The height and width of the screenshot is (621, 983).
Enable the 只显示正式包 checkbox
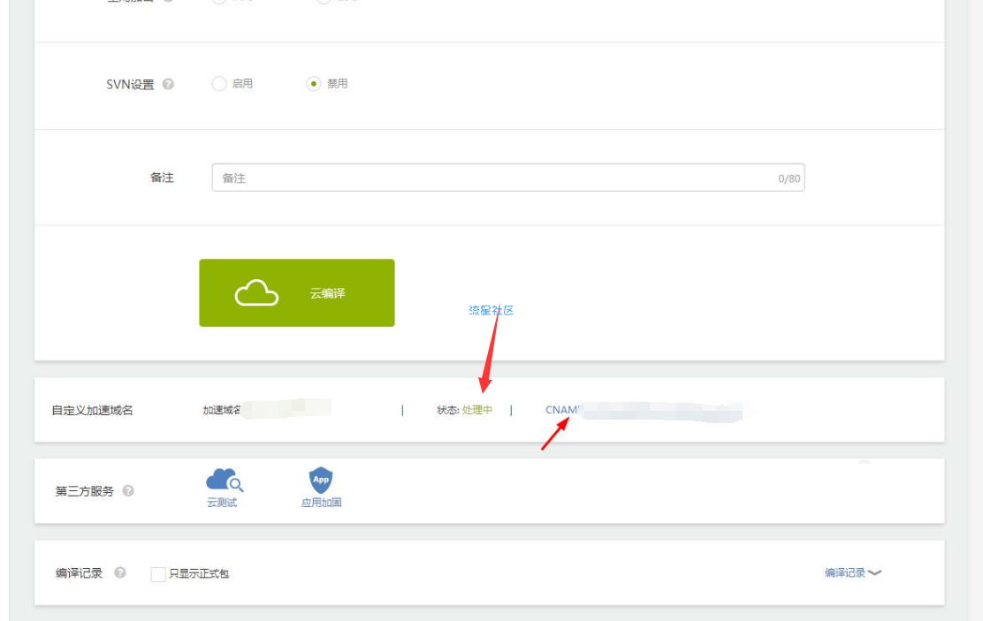coord(158,574)
